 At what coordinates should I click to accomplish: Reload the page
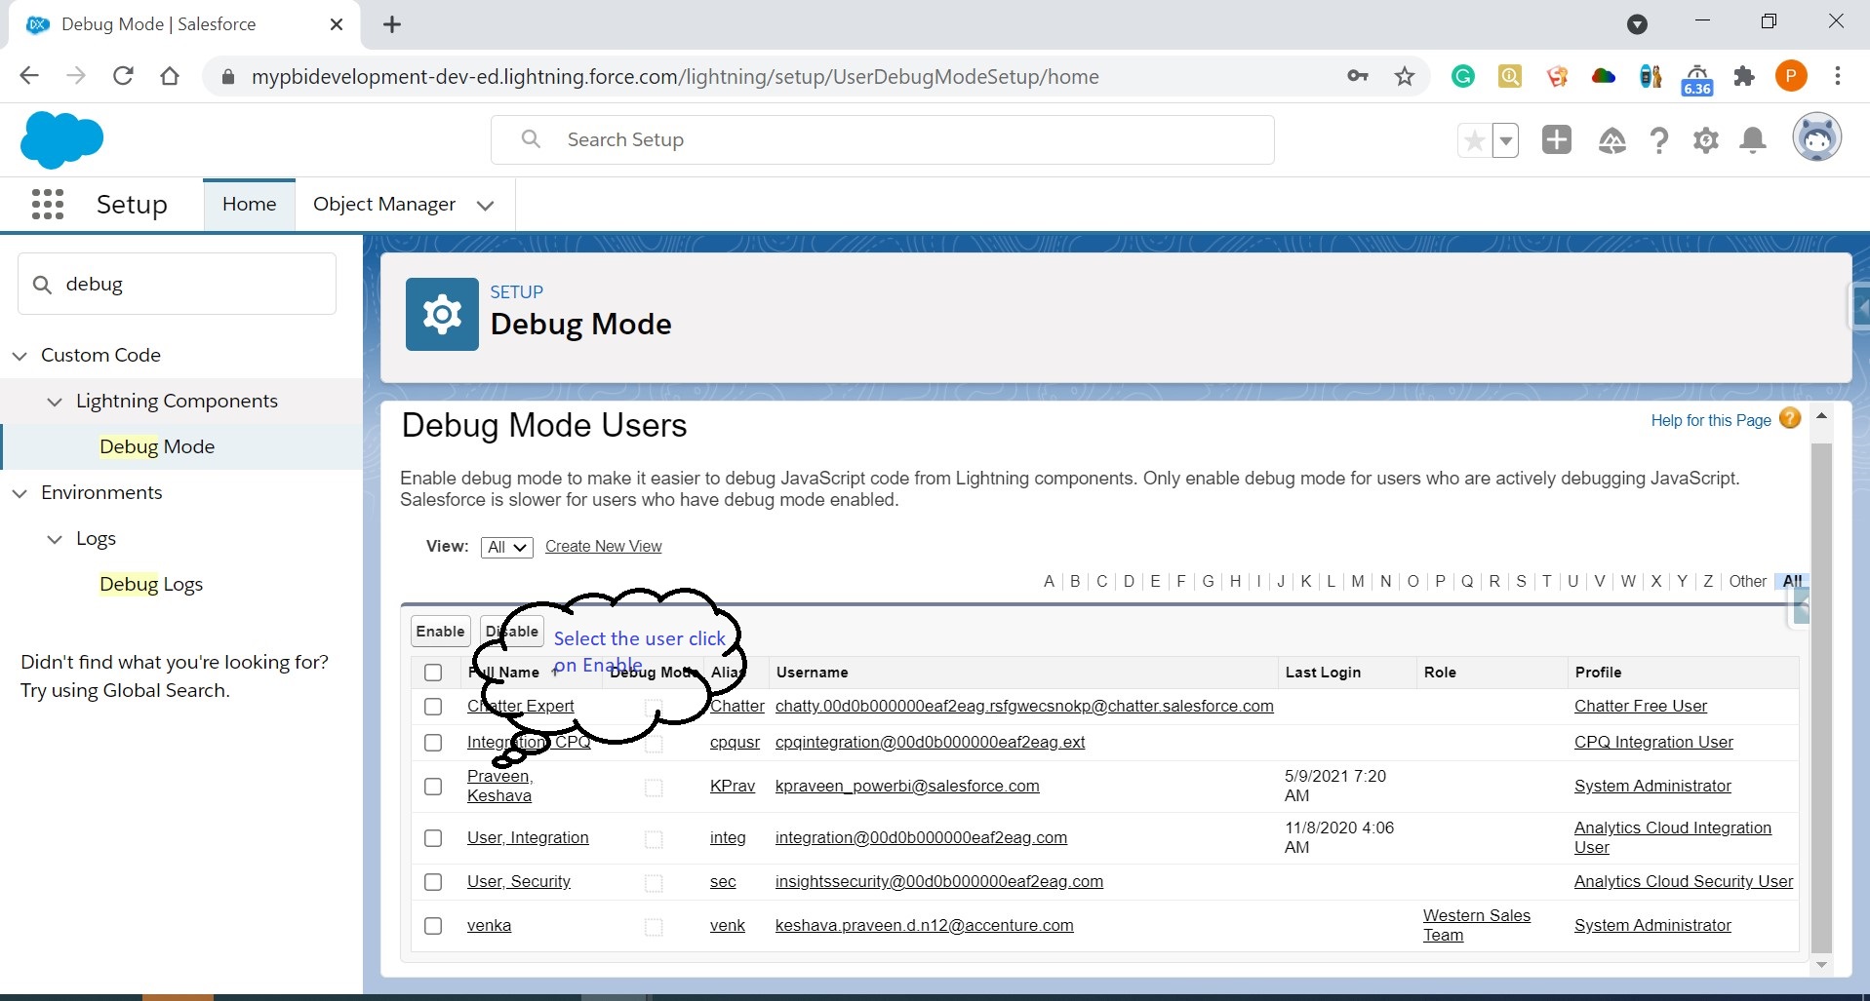click(x=123, y=76)
